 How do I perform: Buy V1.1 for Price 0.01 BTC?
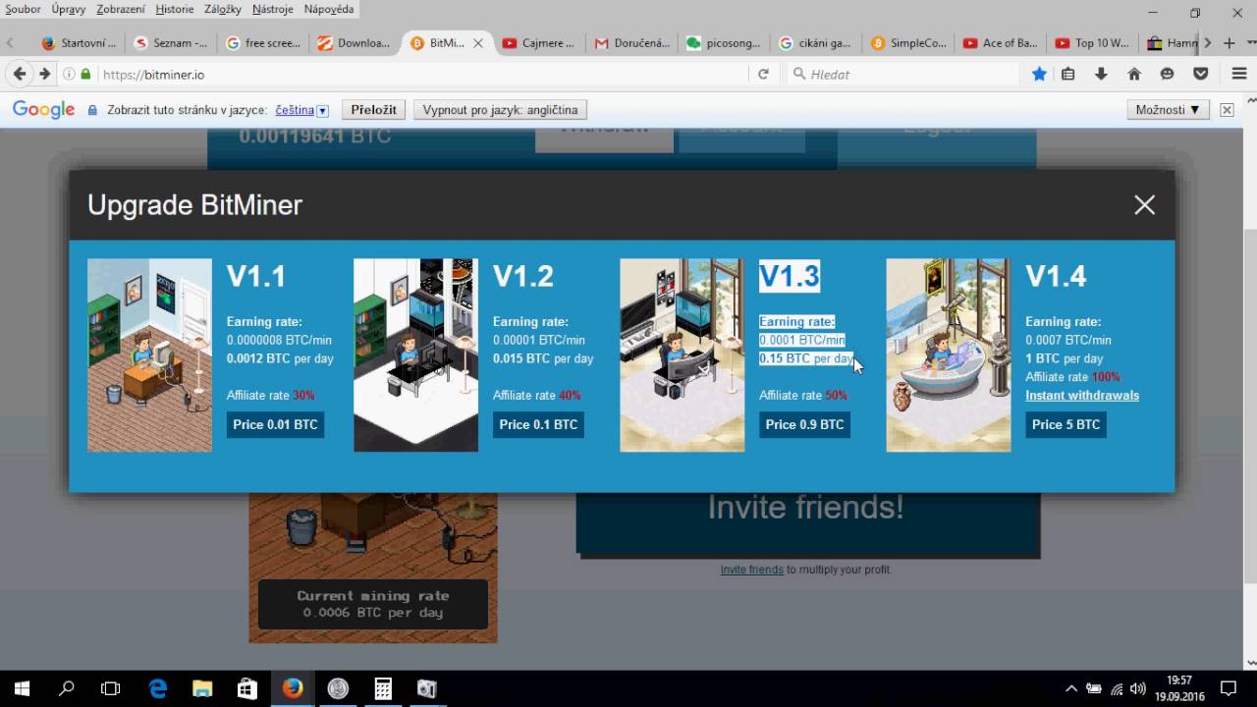(x=275, y=424)
